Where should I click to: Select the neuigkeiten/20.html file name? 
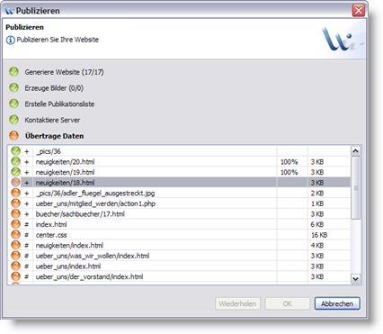[x=65, y=162]
